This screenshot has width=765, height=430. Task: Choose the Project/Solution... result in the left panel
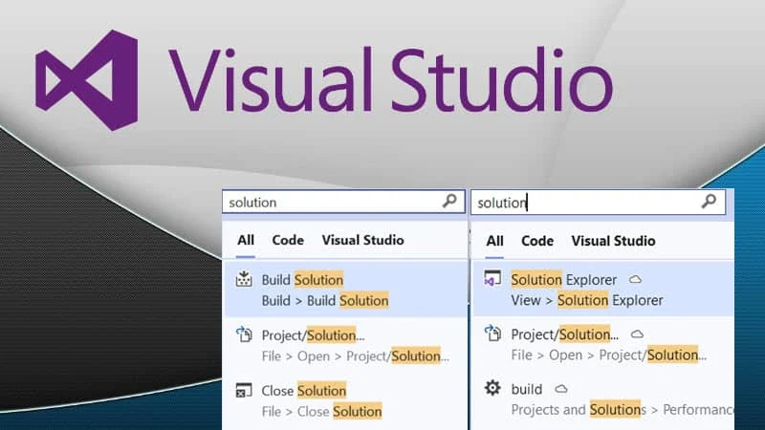coord(313,335)
